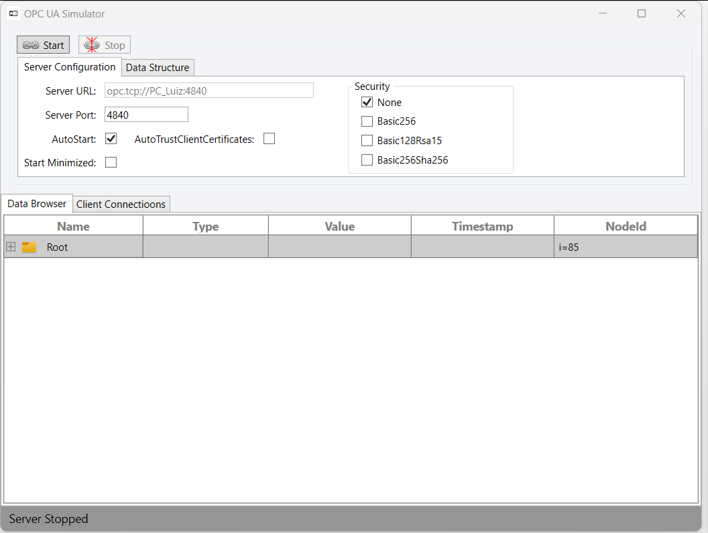Tick the Basic256Sha256 security checkbox

pos(367,160)
